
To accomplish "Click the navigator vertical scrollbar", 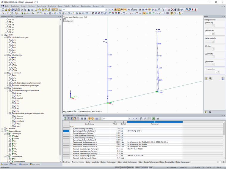I will pos(60,90).
